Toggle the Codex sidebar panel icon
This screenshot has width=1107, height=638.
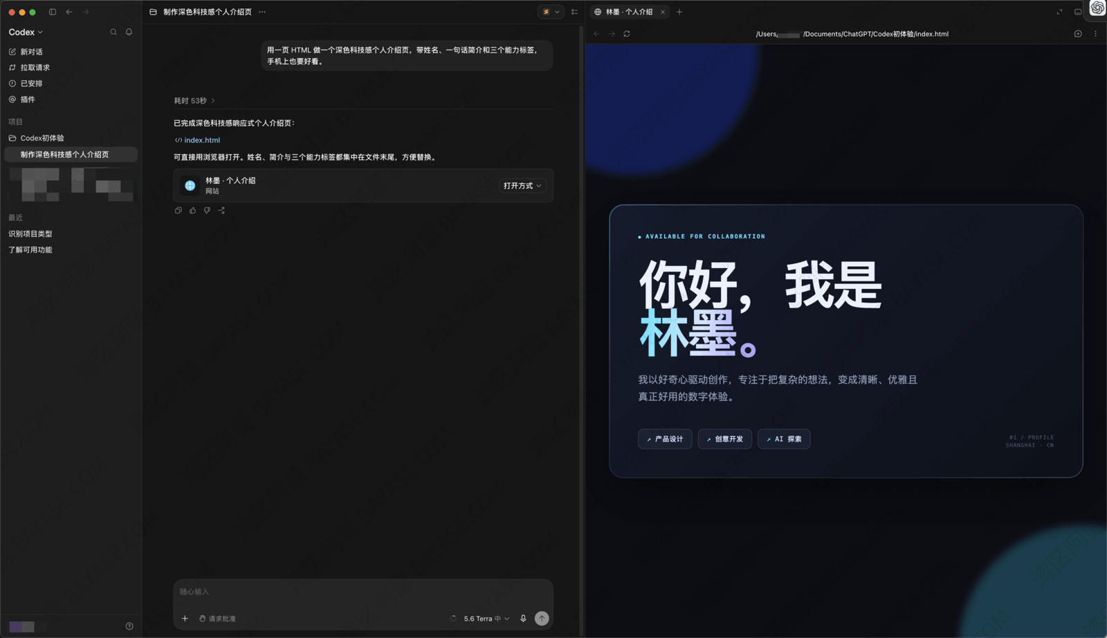coord(53,12)
